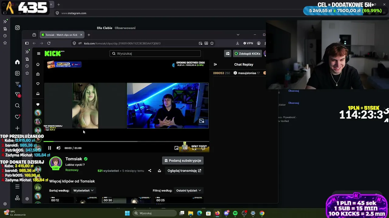389x218 pixels.
Task: Close the Tomsiak Kick browser tab
Action: 81,35
